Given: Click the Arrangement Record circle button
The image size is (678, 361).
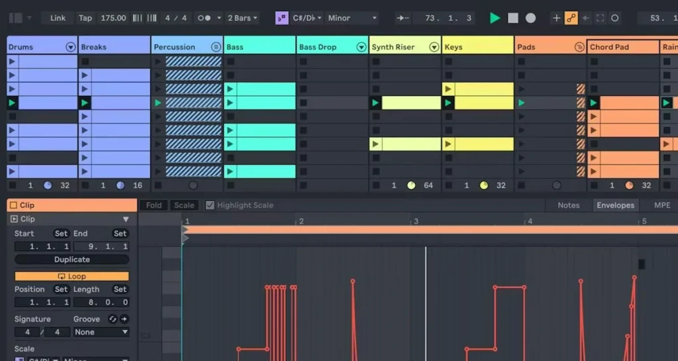Looking at the screenshot, I should tap(530, 18).
